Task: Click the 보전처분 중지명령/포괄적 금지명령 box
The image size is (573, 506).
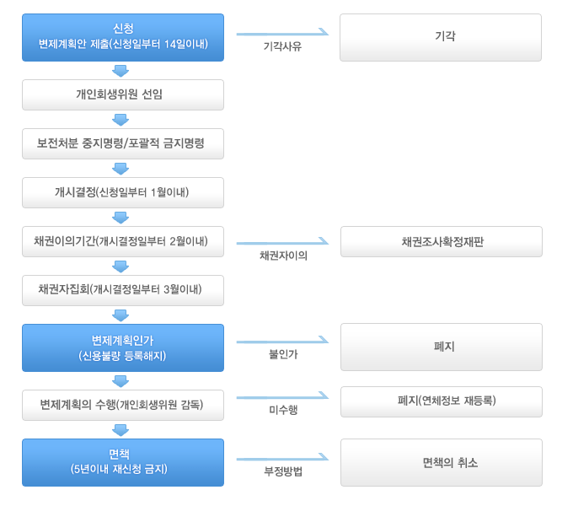Action: pos(123,143)
